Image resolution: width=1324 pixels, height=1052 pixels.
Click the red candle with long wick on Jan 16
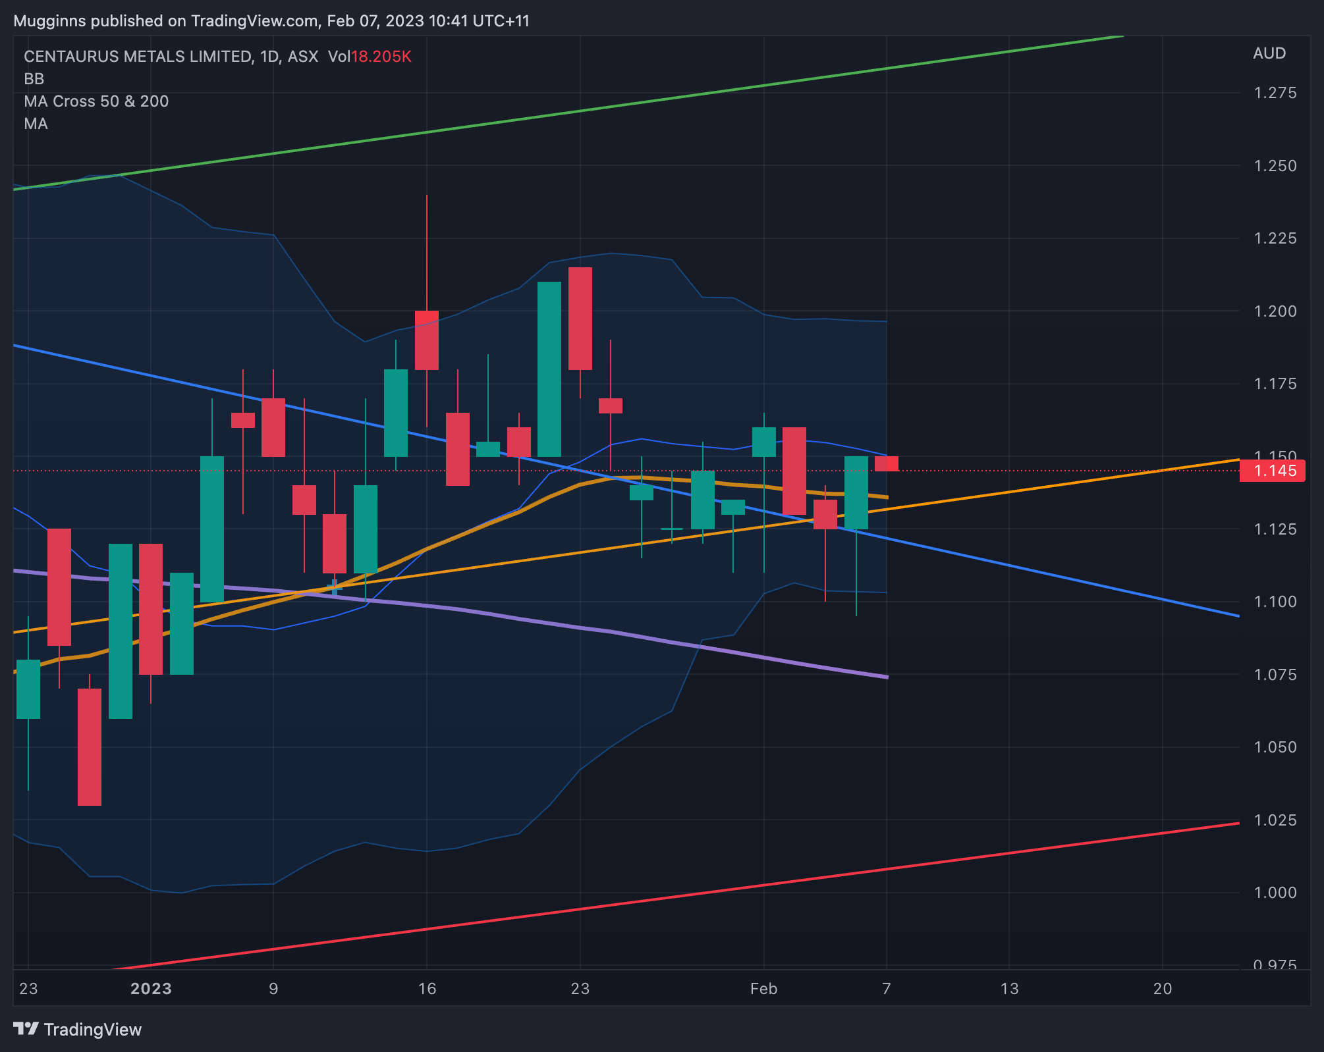[x=427, y=340]
